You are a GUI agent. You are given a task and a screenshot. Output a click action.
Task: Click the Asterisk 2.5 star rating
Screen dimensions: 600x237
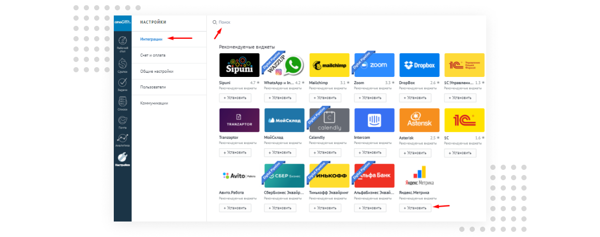coord(435,138)
